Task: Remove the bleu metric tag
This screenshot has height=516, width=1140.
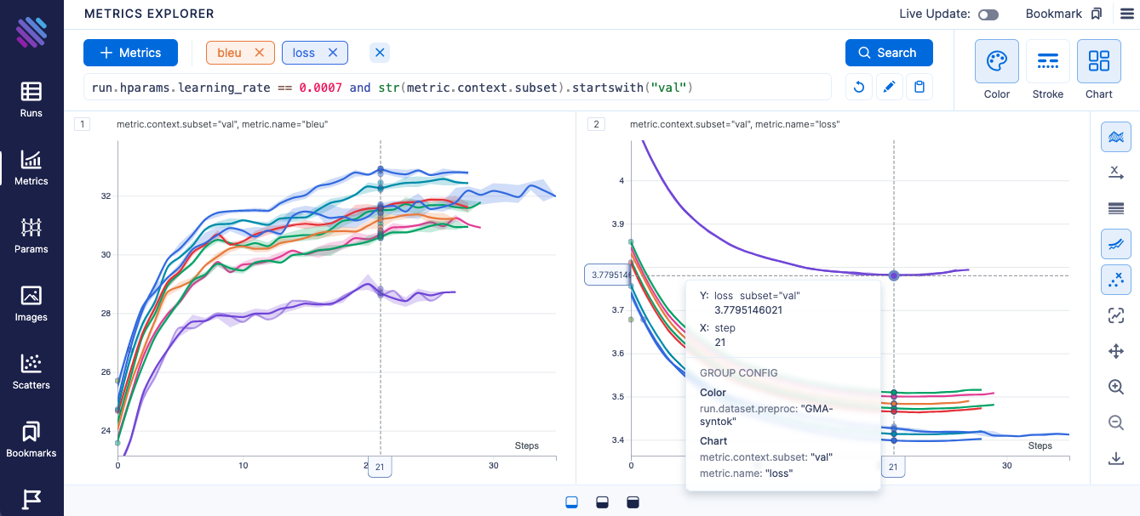Action: 260,53
